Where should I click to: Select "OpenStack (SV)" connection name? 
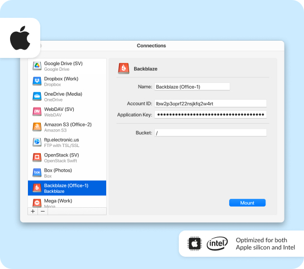click(61, 155)
